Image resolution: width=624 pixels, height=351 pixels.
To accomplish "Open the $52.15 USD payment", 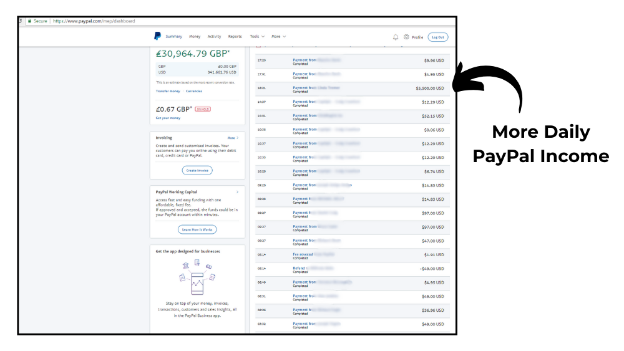I will (352, 117).
